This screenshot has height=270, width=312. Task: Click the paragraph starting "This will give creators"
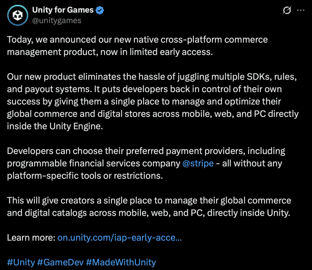click(149, 207)
